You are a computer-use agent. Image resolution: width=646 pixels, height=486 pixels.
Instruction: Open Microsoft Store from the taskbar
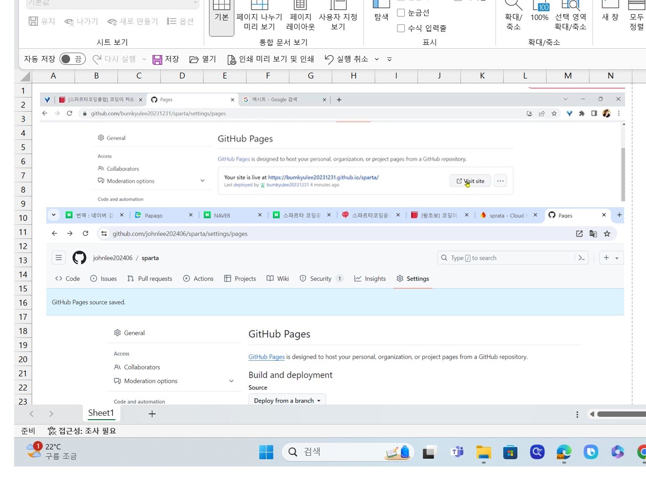pos(510,452)
